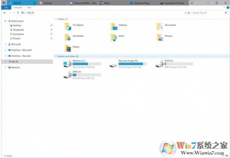Viewport: 230px width, 158px height.
Task: Expand the ribbon with the chevron
Action: coord(224,8)
